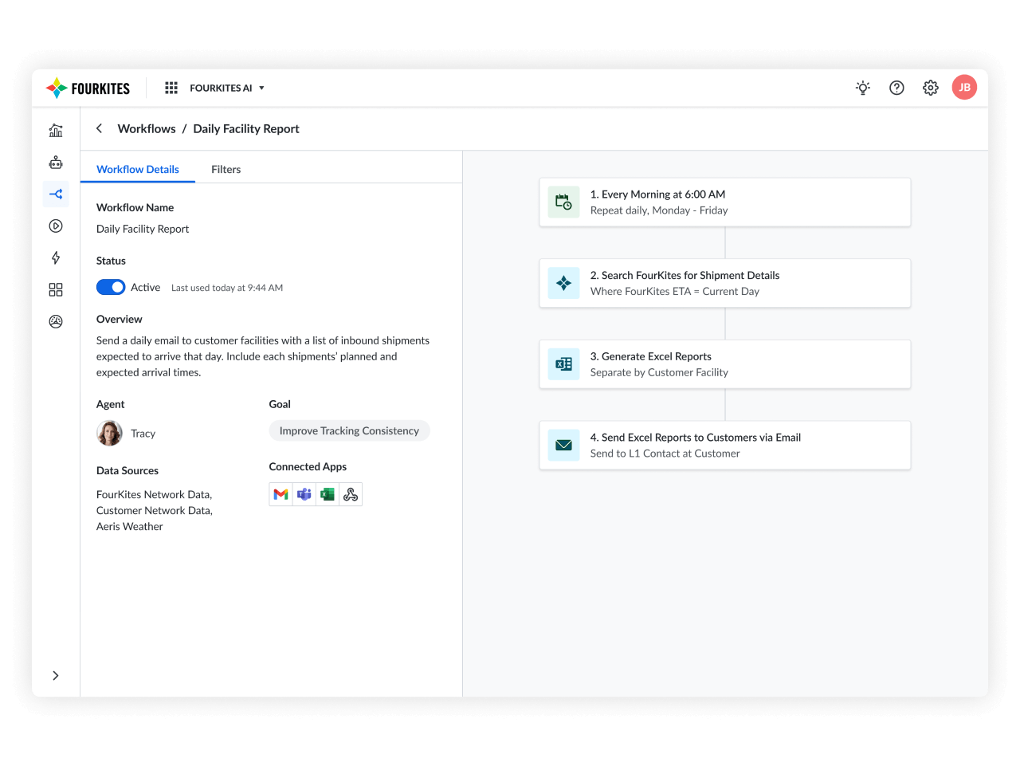Click the lightbulb ideas icon
1020x766 pixels.
coord(863,88)
